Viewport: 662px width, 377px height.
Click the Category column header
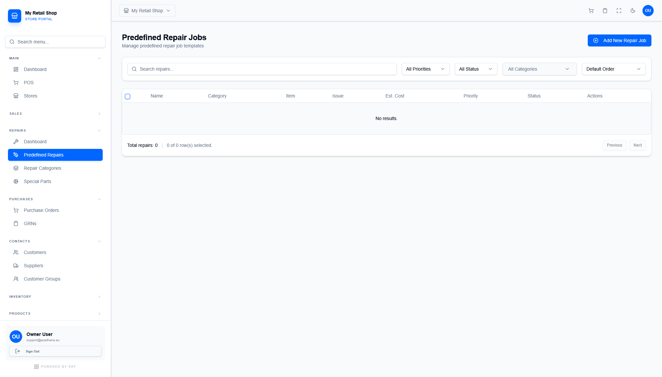(217, 96)
